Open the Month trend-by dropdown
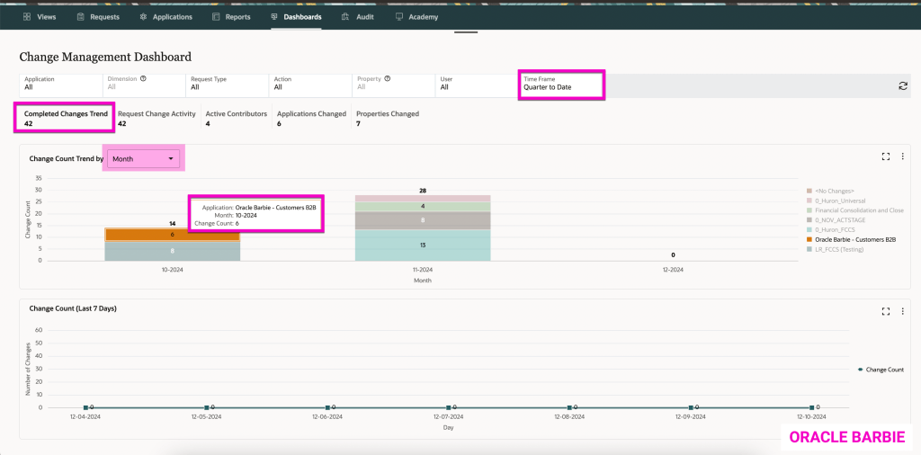Viewport: 921px width, 455px height. click(144, 158)
